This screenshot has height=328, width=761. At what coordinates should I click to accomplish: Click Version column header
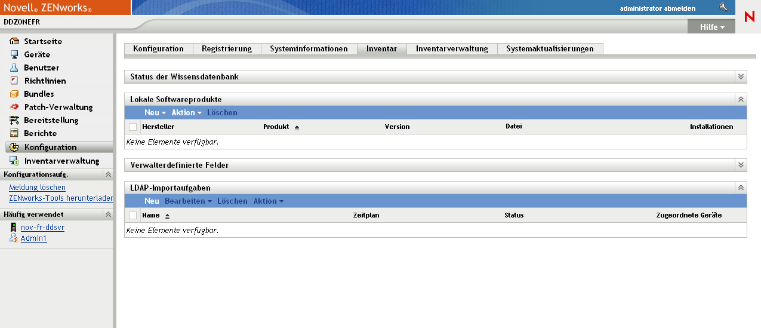tap(397, 127)
